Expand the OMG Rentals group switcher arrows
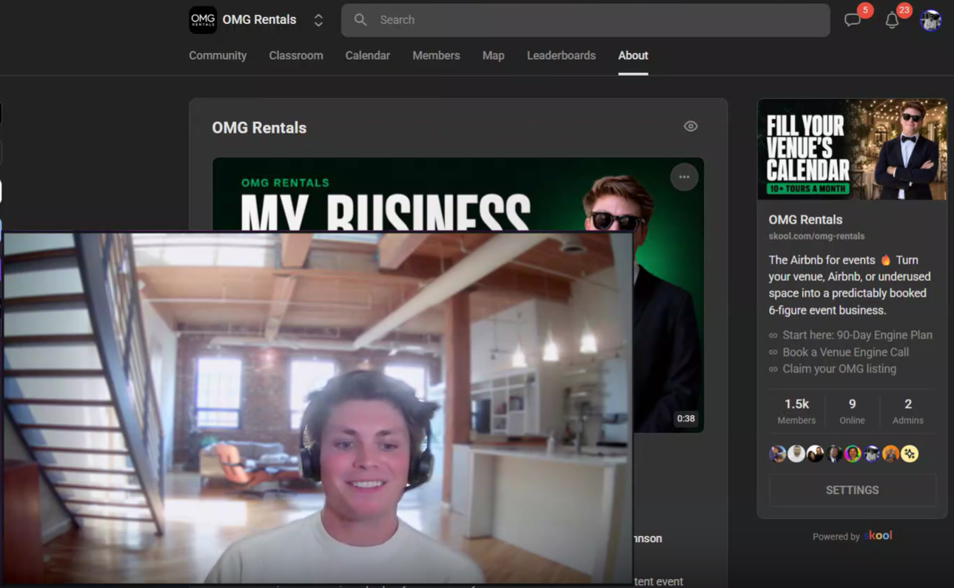This screenshot has width=954, height=588. [x=318, y=20]
